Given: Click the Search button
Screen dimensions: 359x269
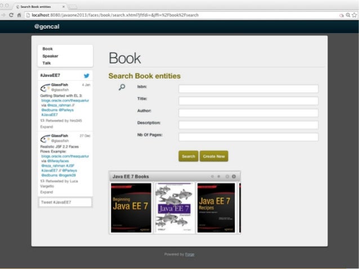Looking at the screenshot, I should 188,156.
